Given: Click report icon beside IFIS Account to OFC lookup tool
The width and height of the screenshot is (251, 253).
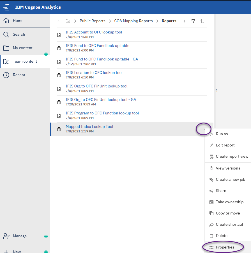Looking at the screenshot, I should [59, 35].
